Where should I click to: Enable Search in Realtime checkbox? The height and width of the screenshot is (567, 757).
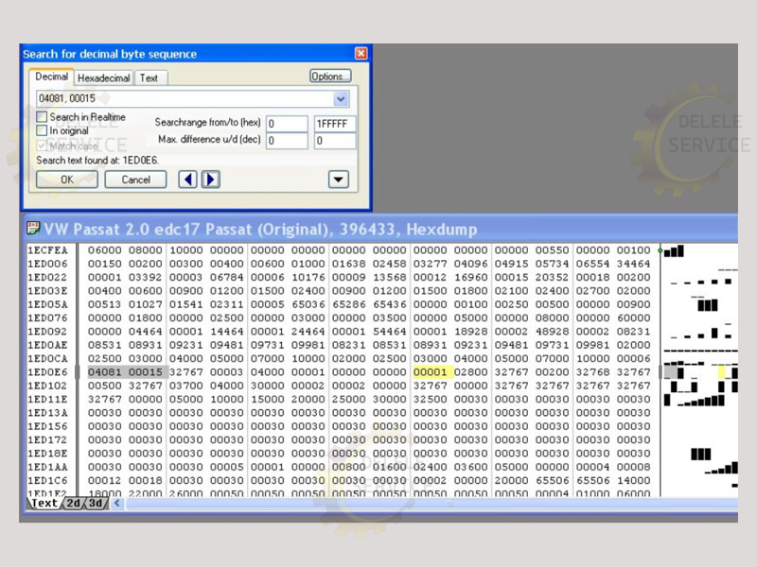(42, 117)
